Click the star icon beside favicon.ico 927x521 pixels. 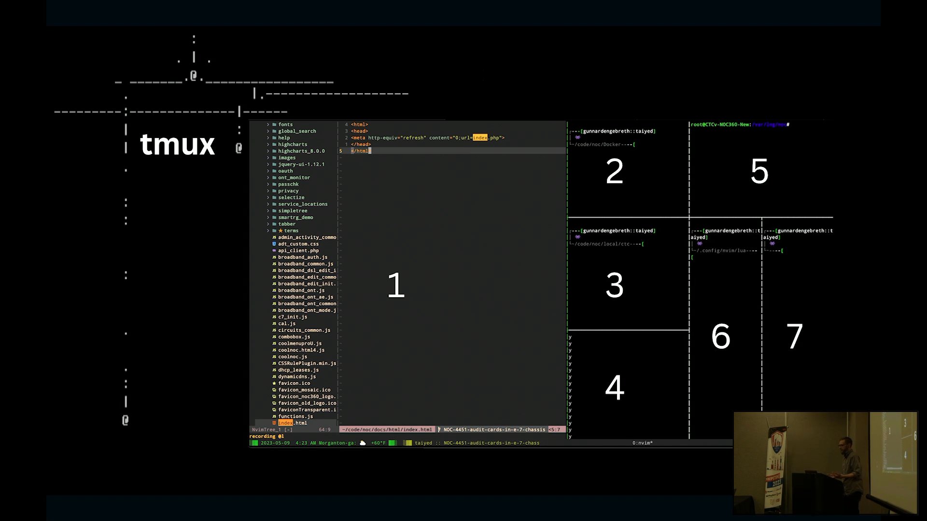[x=274, y=384]
